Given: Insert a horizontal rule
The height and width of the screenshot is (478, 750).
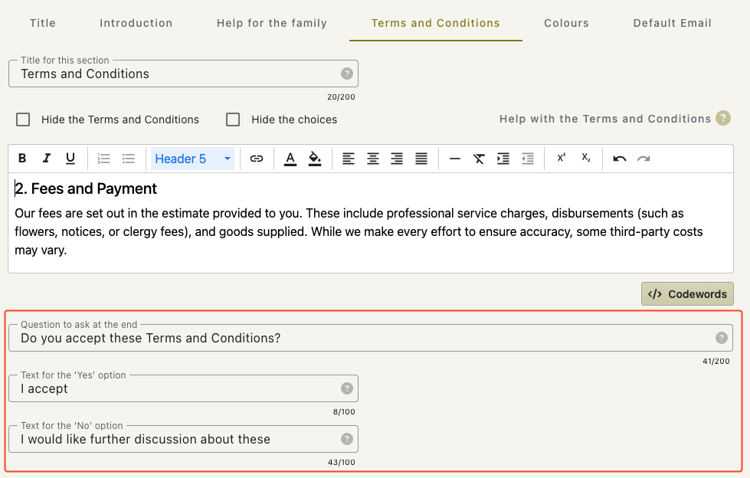Looking at the screenshot, I should [455, 159].
